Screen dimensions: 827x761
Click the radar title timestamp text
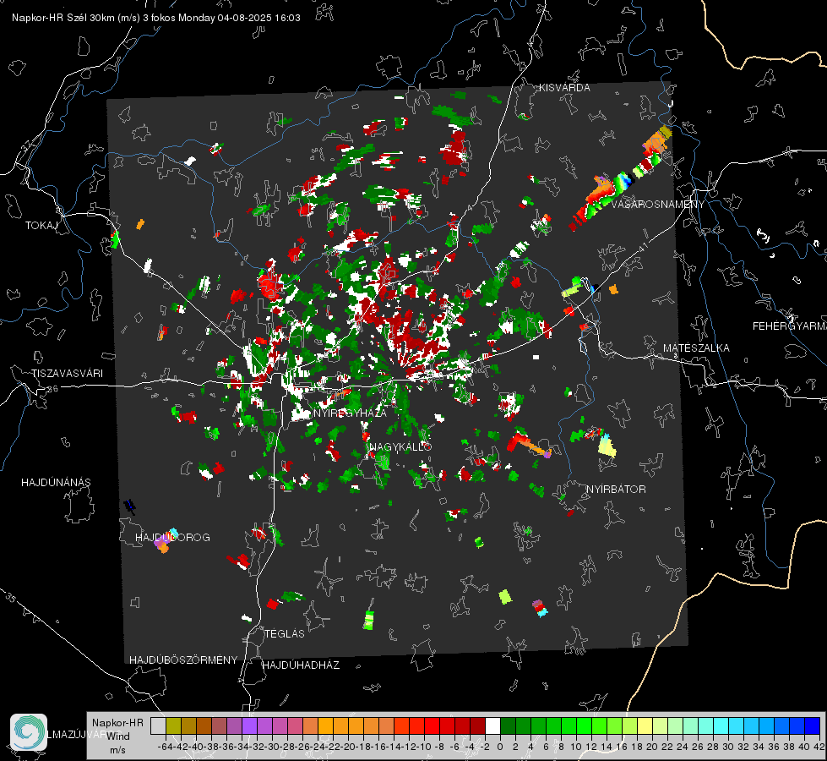click(x=156, y=18)
